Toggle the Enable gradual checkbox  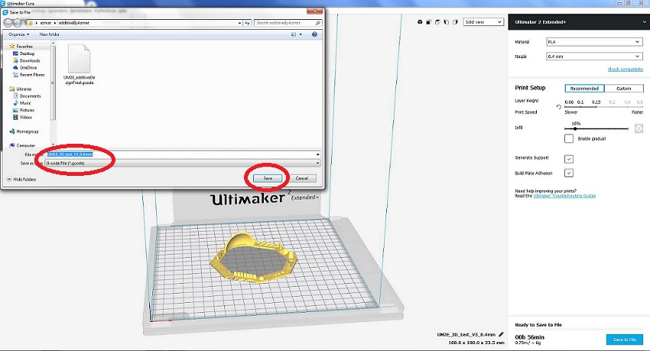coord(569,138)
